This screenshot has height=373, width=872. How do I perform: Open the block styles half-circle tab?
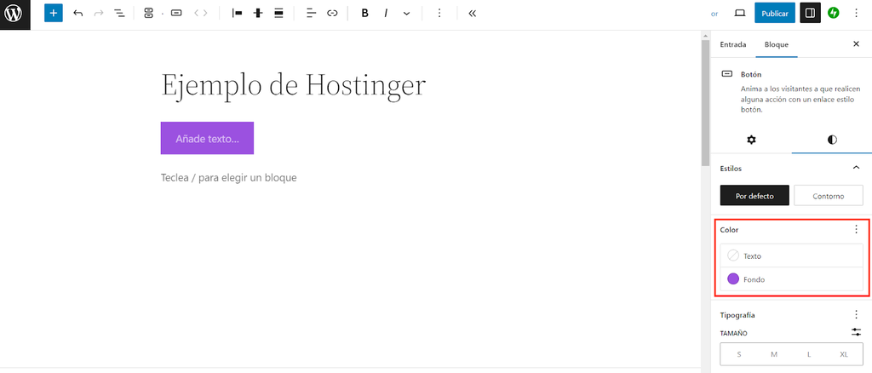pos(831,140)
